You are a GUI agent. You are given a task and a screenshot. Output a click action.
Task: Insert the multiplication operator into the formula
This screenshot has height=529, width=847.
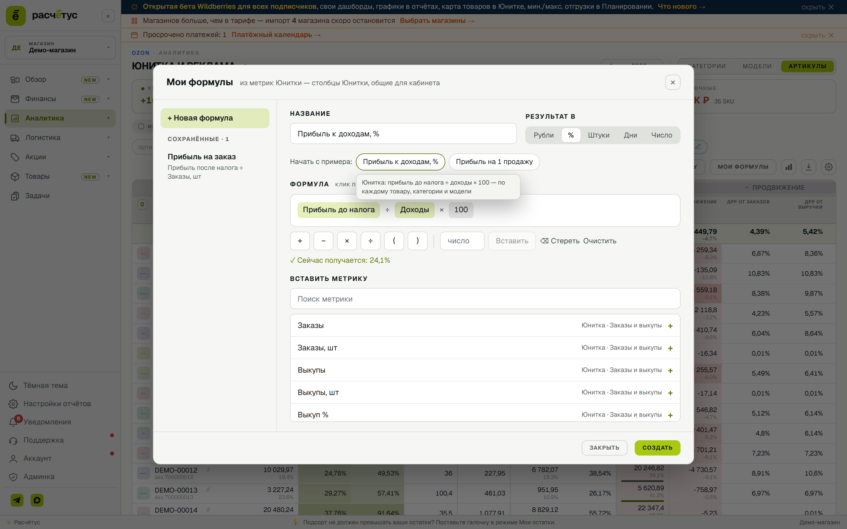(347, 241)
